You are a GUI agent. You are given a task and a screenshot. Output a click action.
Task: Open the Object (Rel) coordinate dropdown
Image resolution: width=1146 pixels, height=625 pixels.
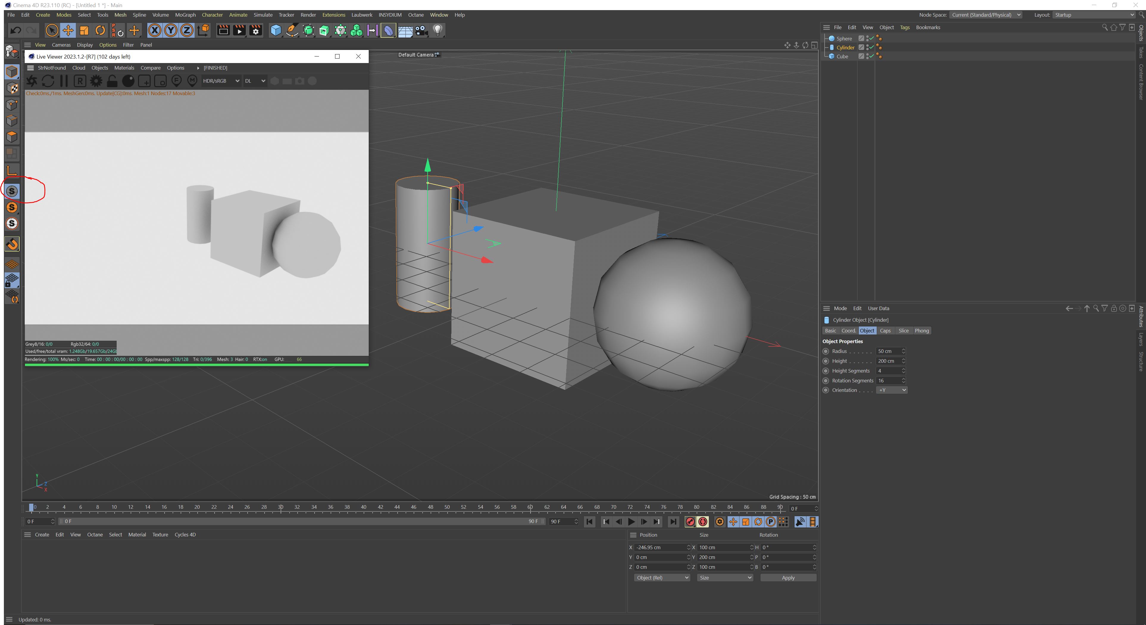click(662, 577)
